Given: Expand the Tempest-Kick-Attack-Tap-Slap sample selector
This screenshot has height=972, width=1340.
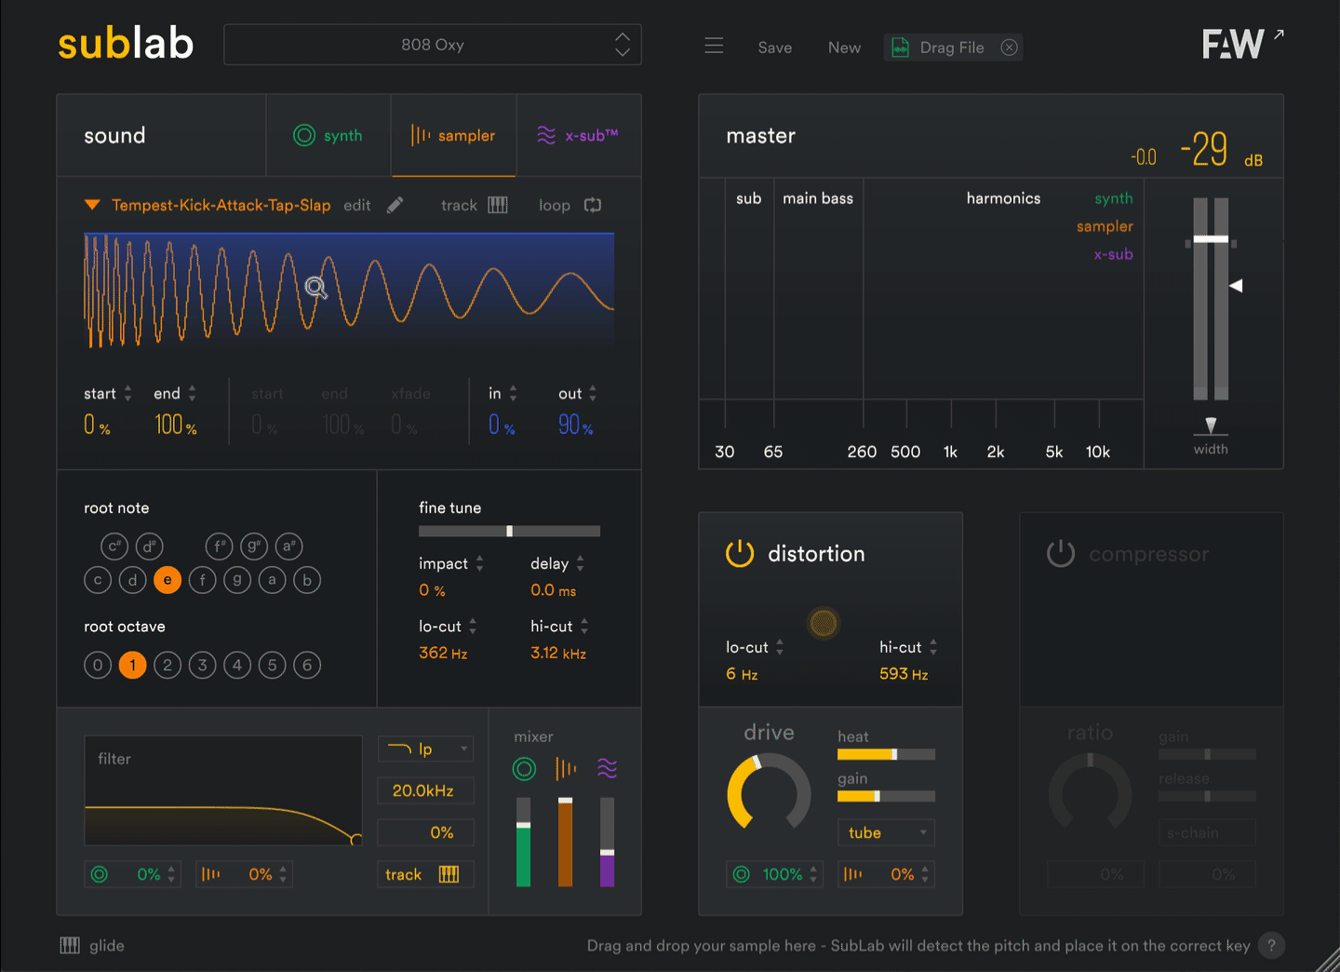Looking at the screenshot, I should [x=92, y=205].
